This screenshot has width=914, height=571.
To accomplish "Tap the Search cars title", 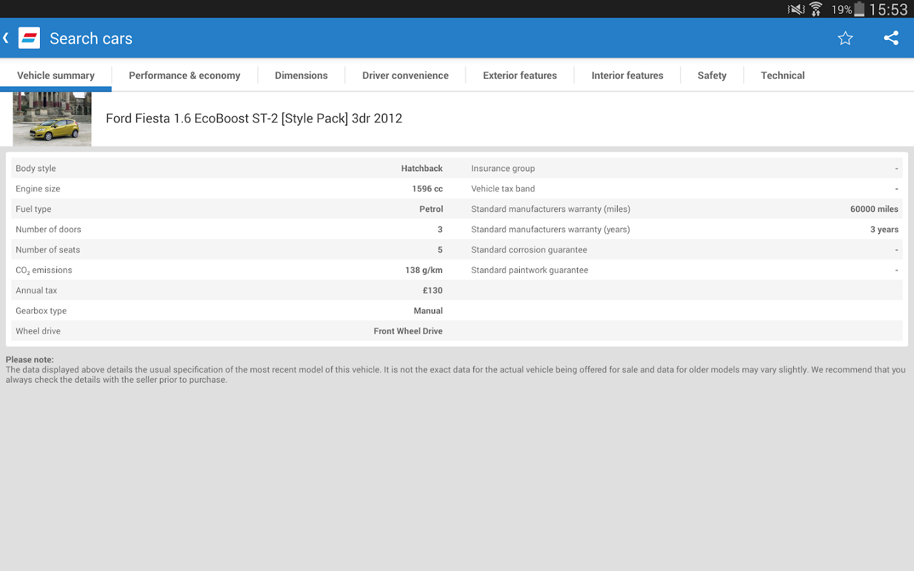I will tap(91, 39).
